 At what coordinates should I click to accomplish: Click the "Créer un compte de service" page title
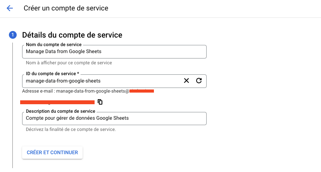tap(66, 8)
